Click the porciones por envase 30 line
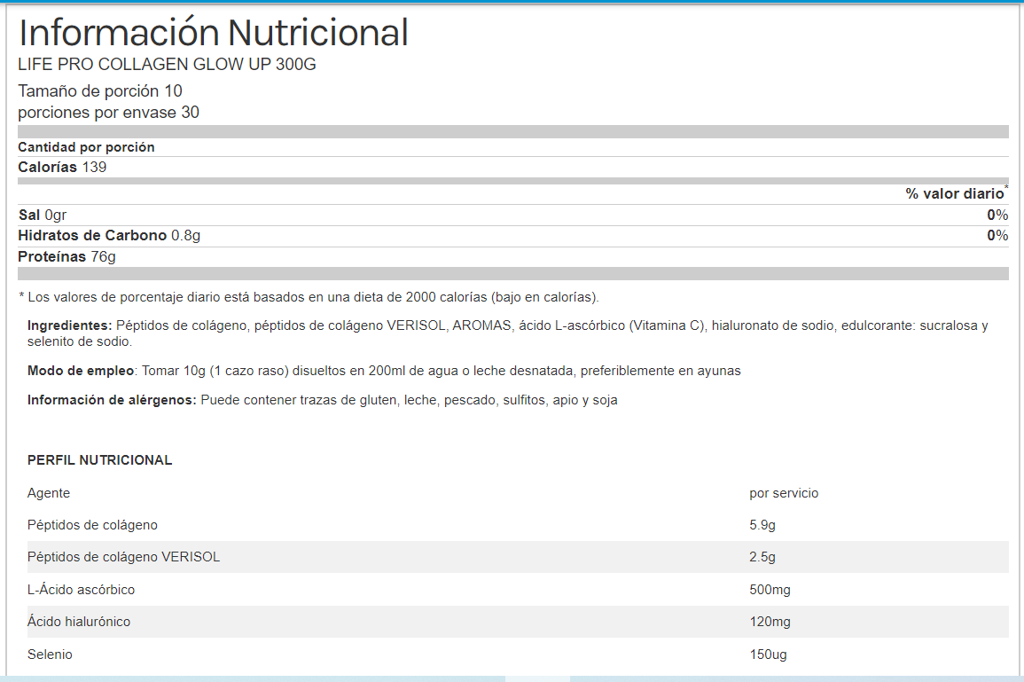 [108, 113]
